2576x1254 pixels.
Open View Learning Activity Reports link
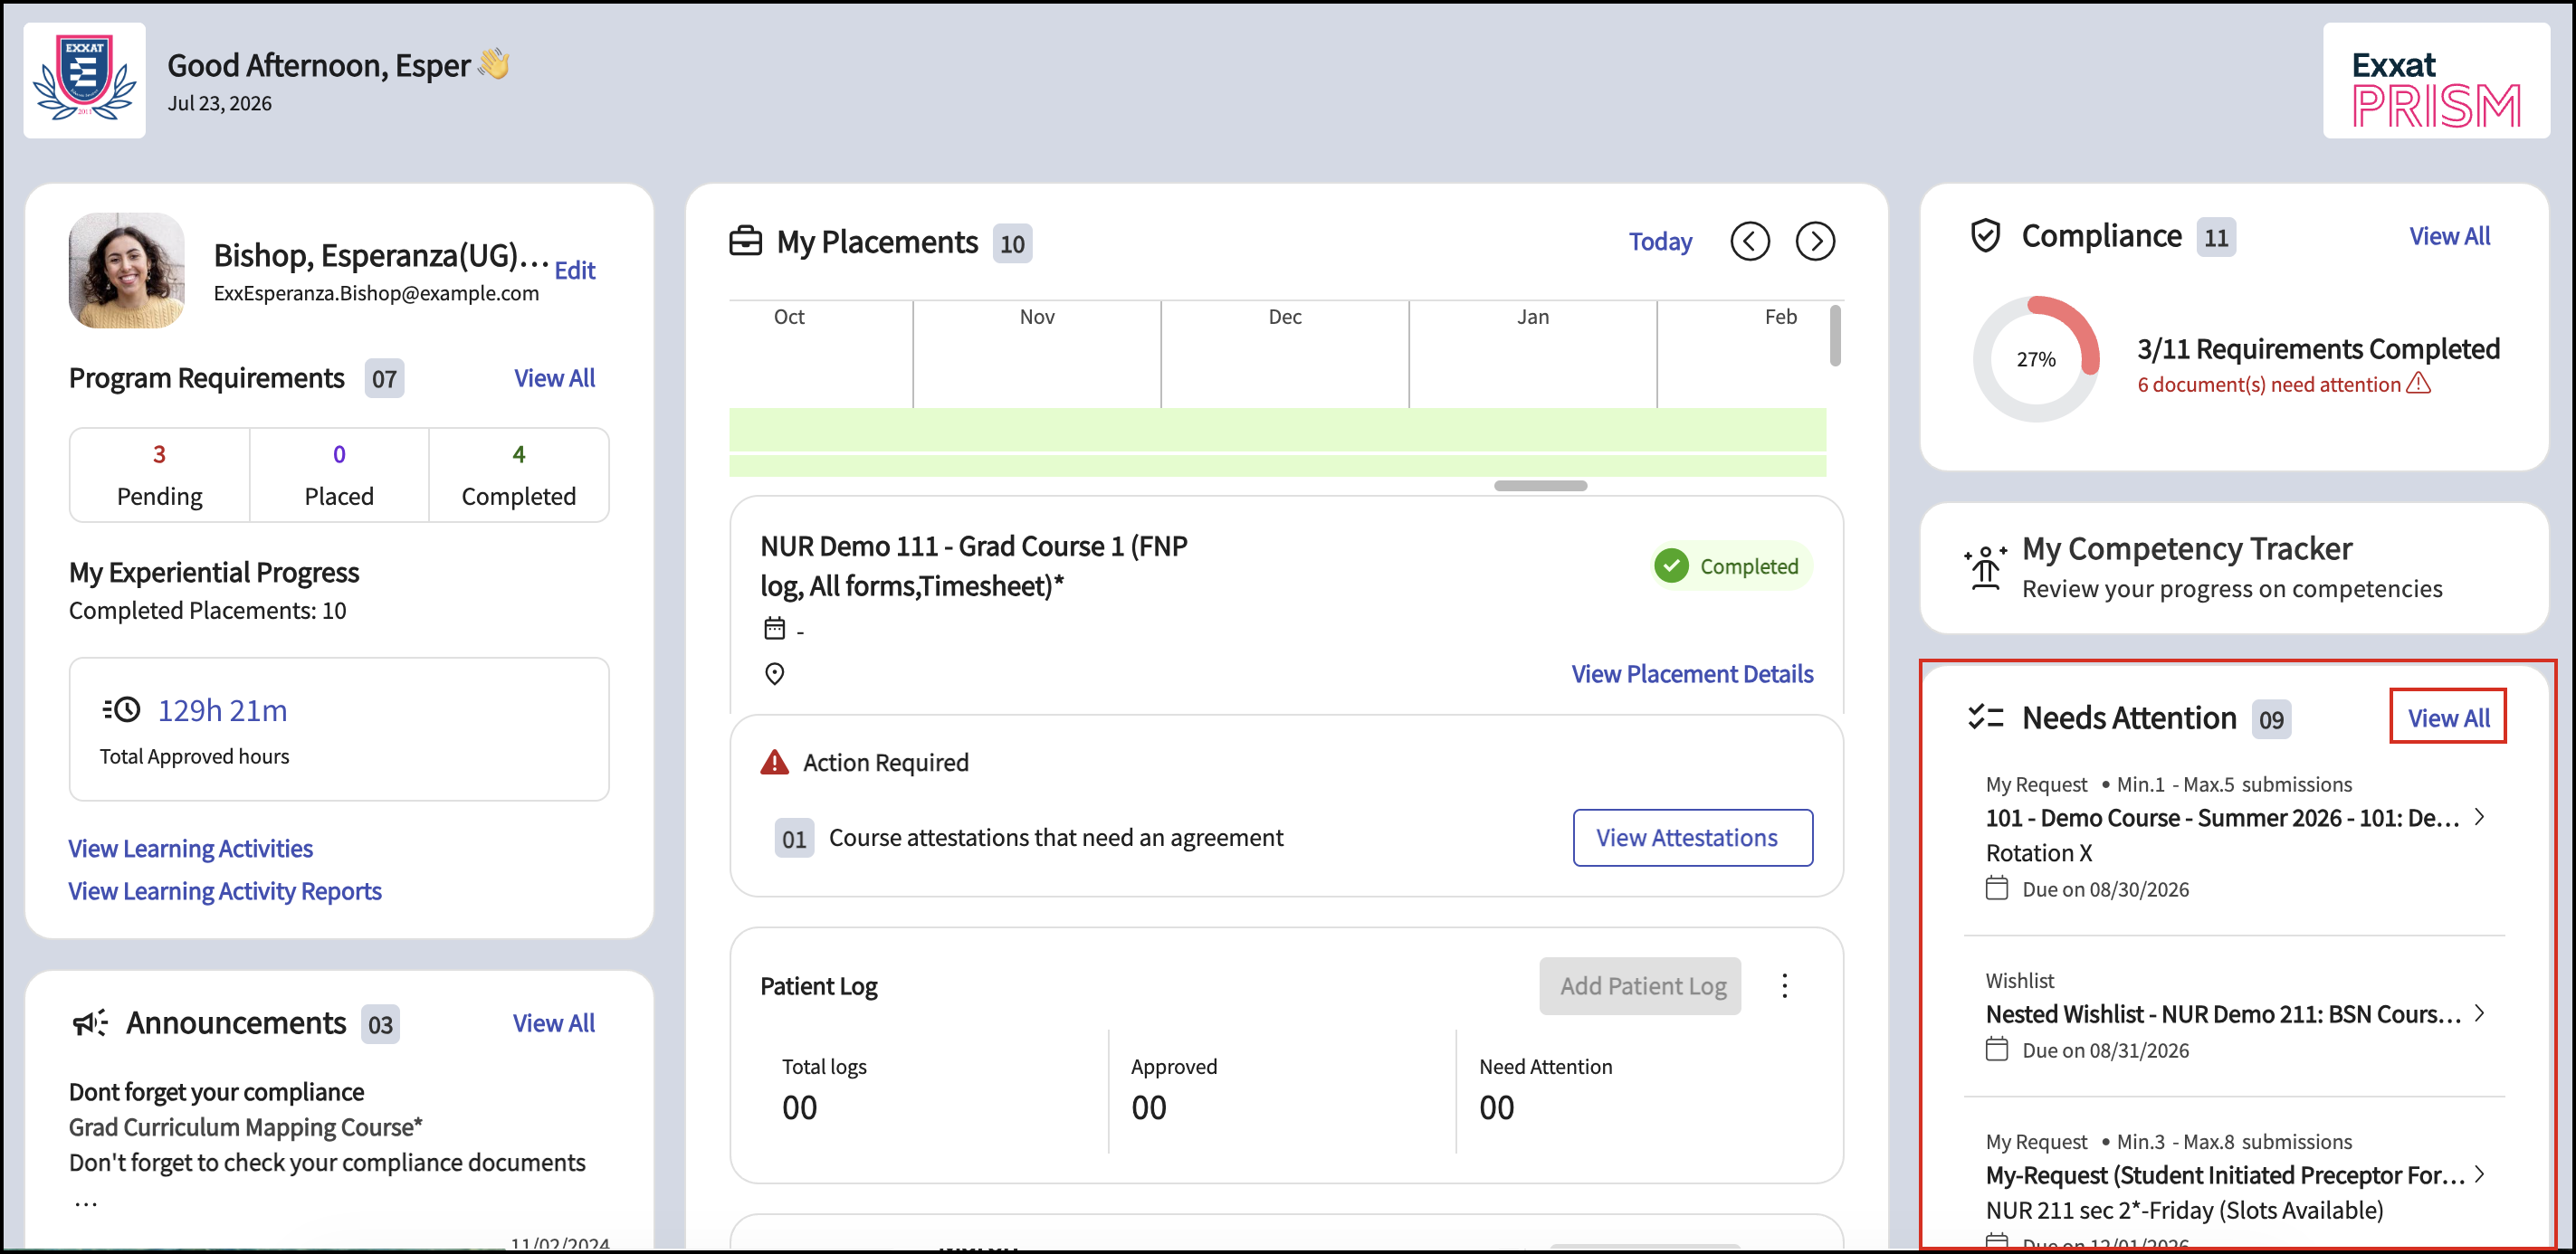[x=225, y=890]
